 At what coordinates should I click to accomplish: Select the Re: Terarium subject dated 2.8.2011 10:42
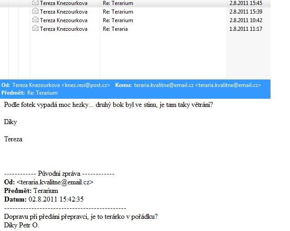(118, 20)
